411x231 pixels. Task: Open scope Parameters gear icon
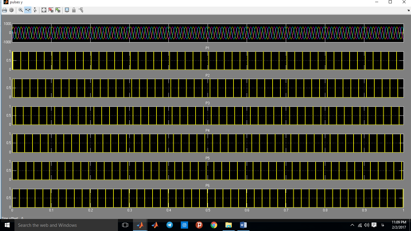[11, 10]
